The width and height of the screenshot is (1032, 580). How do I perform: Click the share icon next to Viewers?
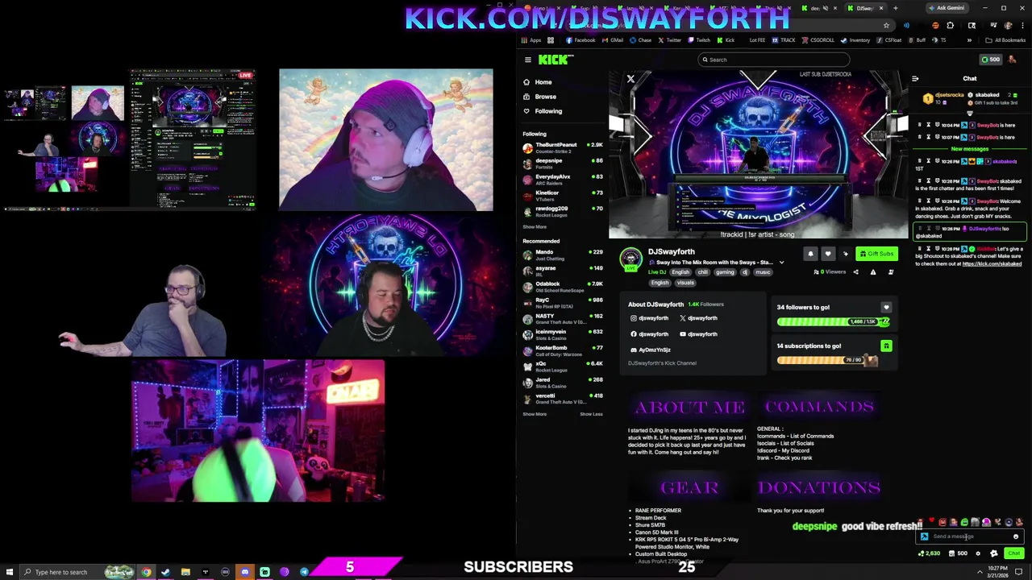coord(856,272)
